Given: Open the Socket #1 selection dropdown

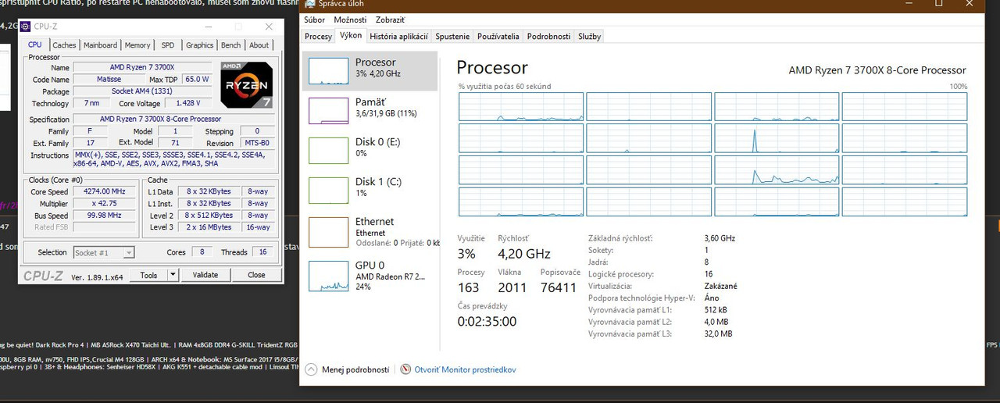Looking at the screenshot, I should pos(104,252).
